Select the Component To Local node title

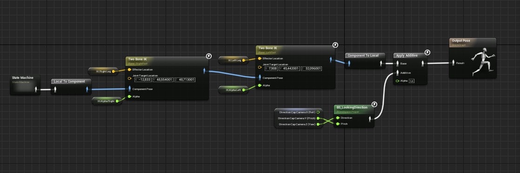pyautogui.click(x=363, y=55)
